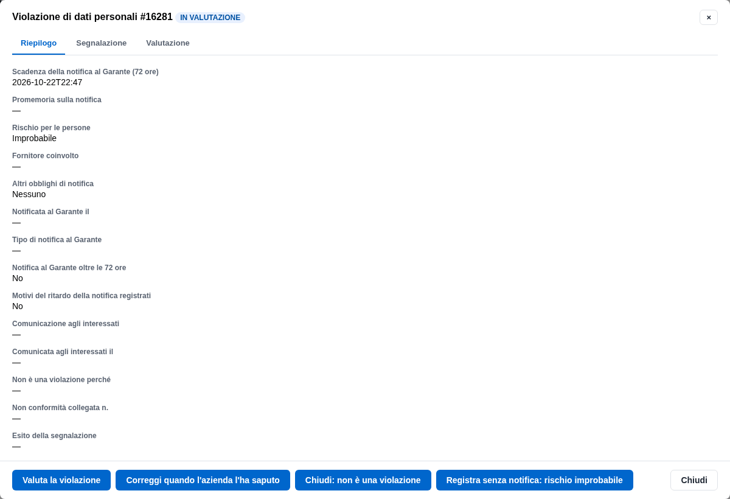Choose Chiudi: non è una violazione
Image resolution: width=730 pixels, height=499 pixels.
click(363, 480)
